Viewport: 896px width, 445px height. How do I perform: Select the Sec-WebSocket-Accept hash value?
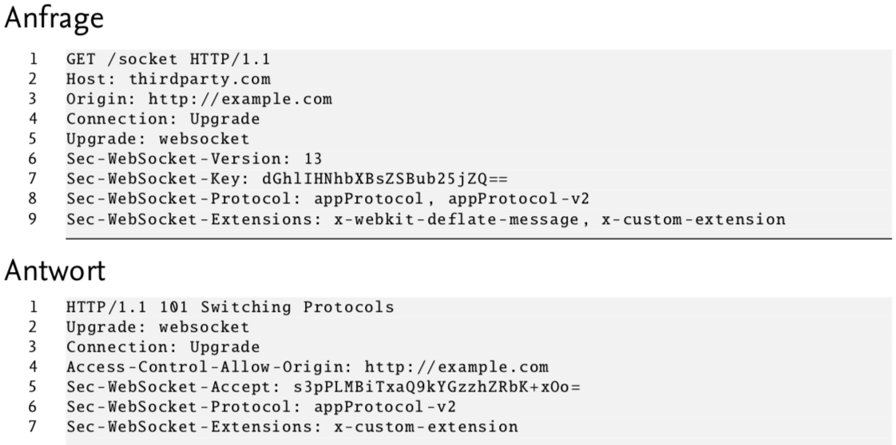(437, 388)
